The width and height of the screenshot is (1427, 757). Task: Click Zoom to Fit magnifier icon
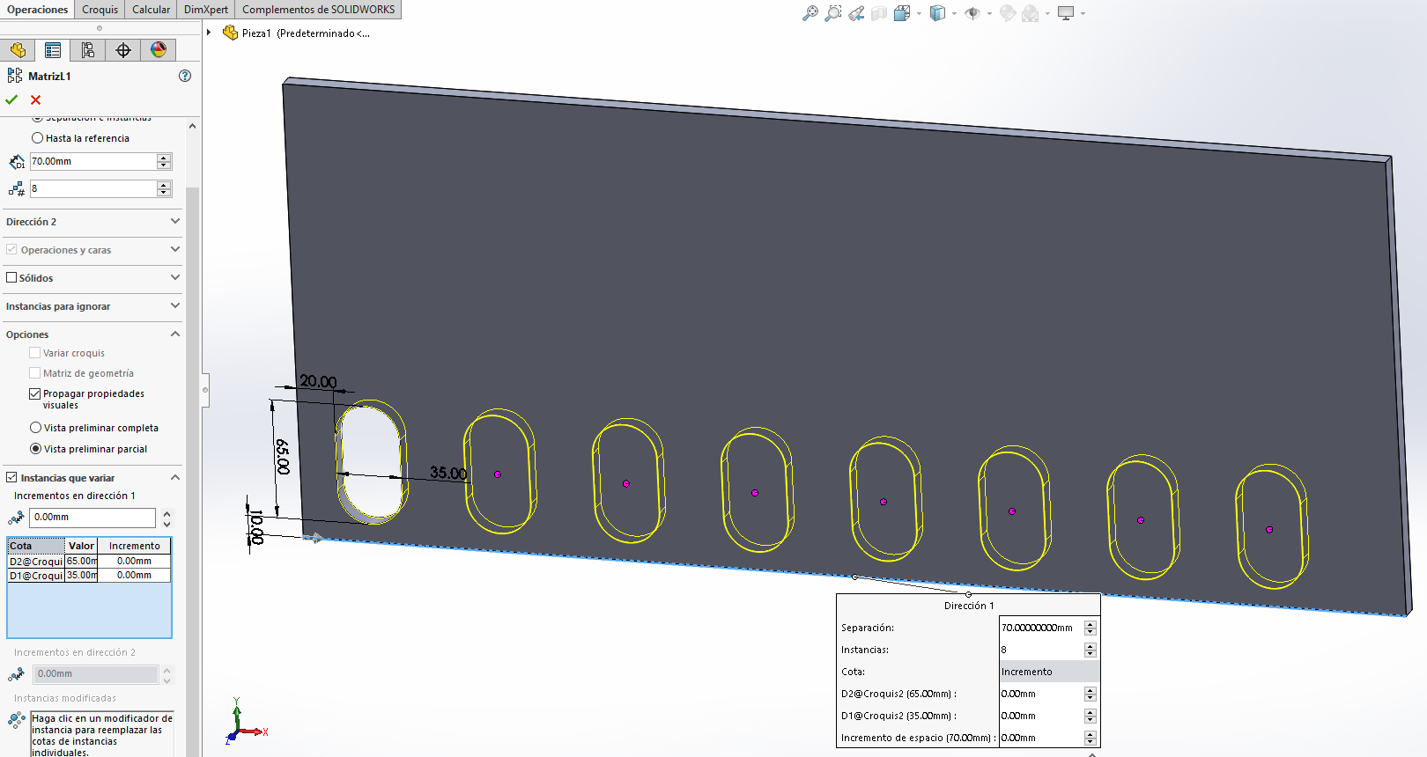pyautogui.click(x=810, y=13)
